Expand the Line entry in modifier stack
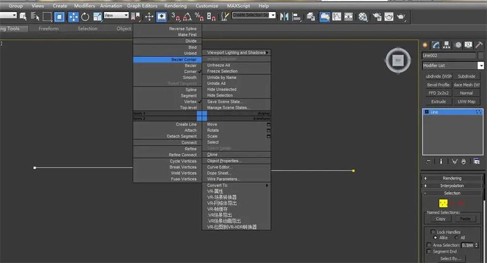The width and height of the screenshot is (487, 263). point(427,112)
